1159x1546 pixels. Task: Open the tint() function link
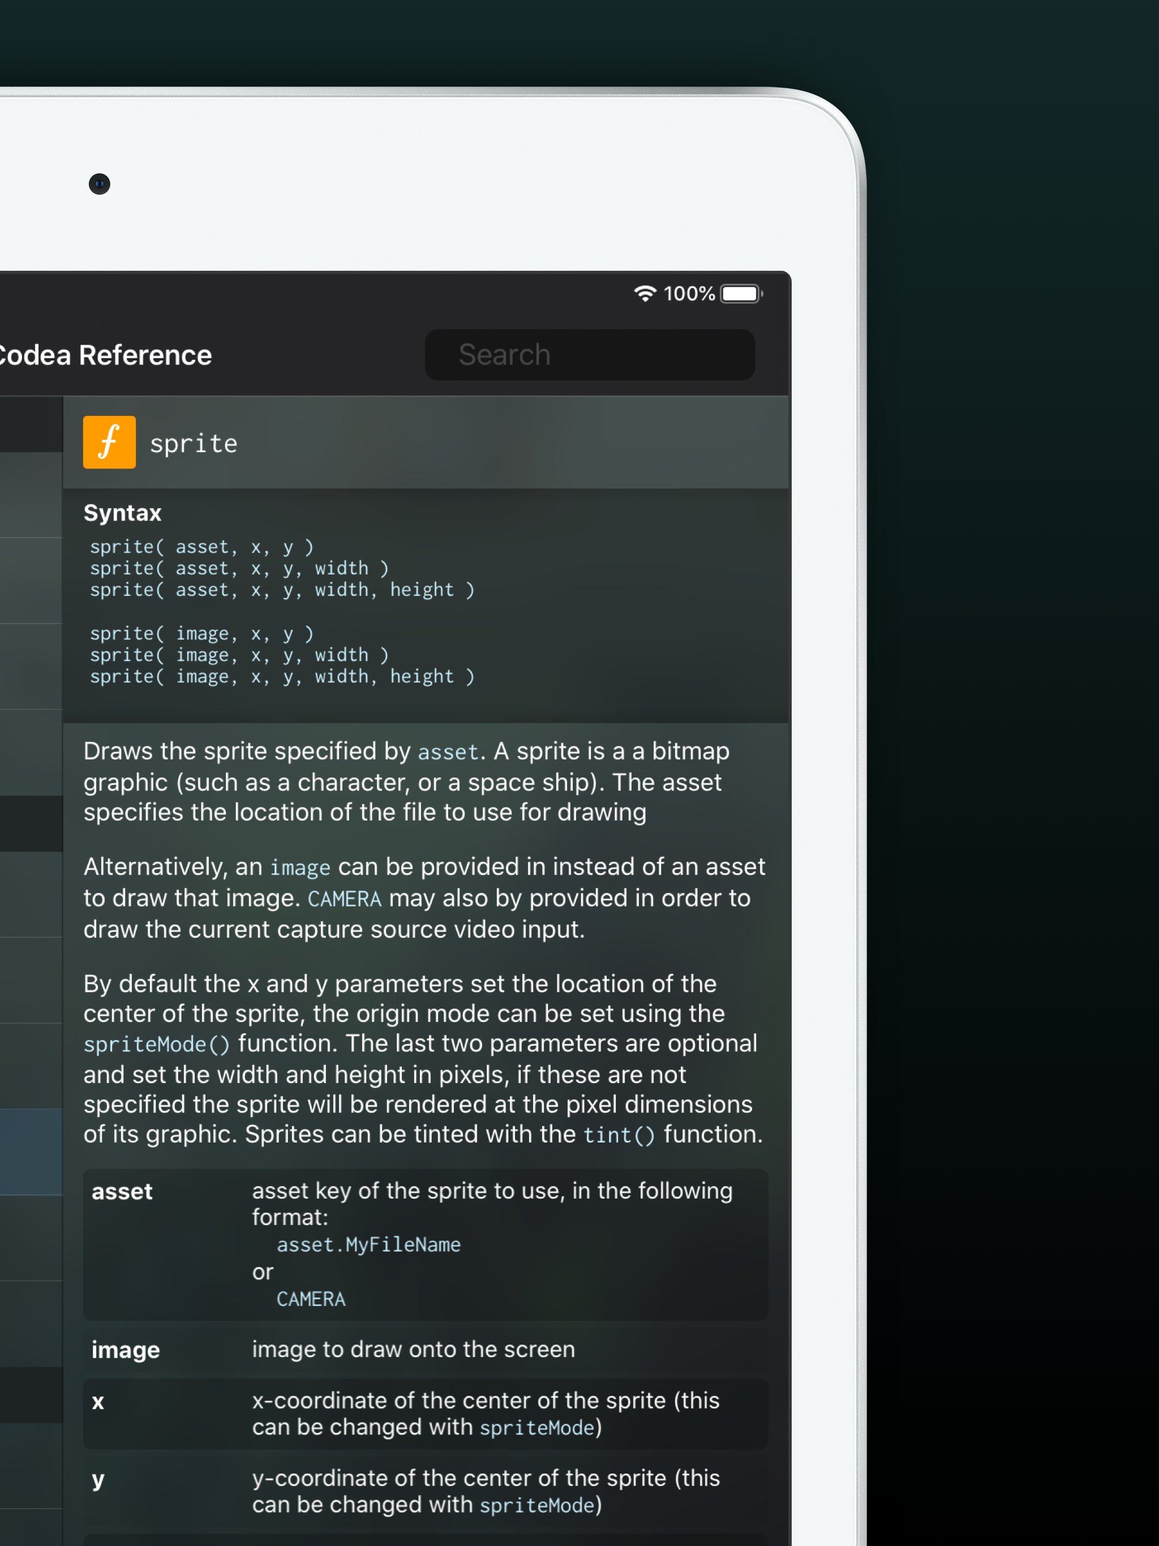619,1135
